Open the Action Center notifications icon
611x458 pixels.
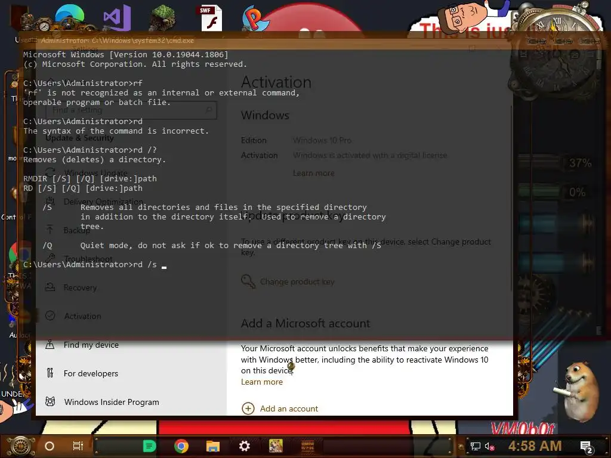587,447
